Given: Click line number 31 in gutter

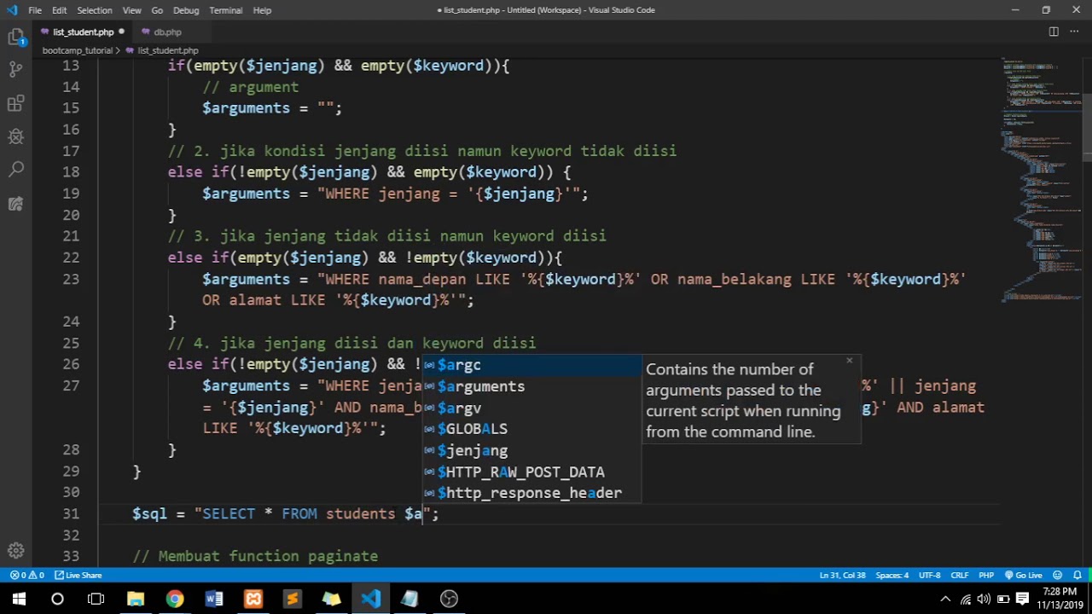Looking at the screenshot, I should point(70,513).
